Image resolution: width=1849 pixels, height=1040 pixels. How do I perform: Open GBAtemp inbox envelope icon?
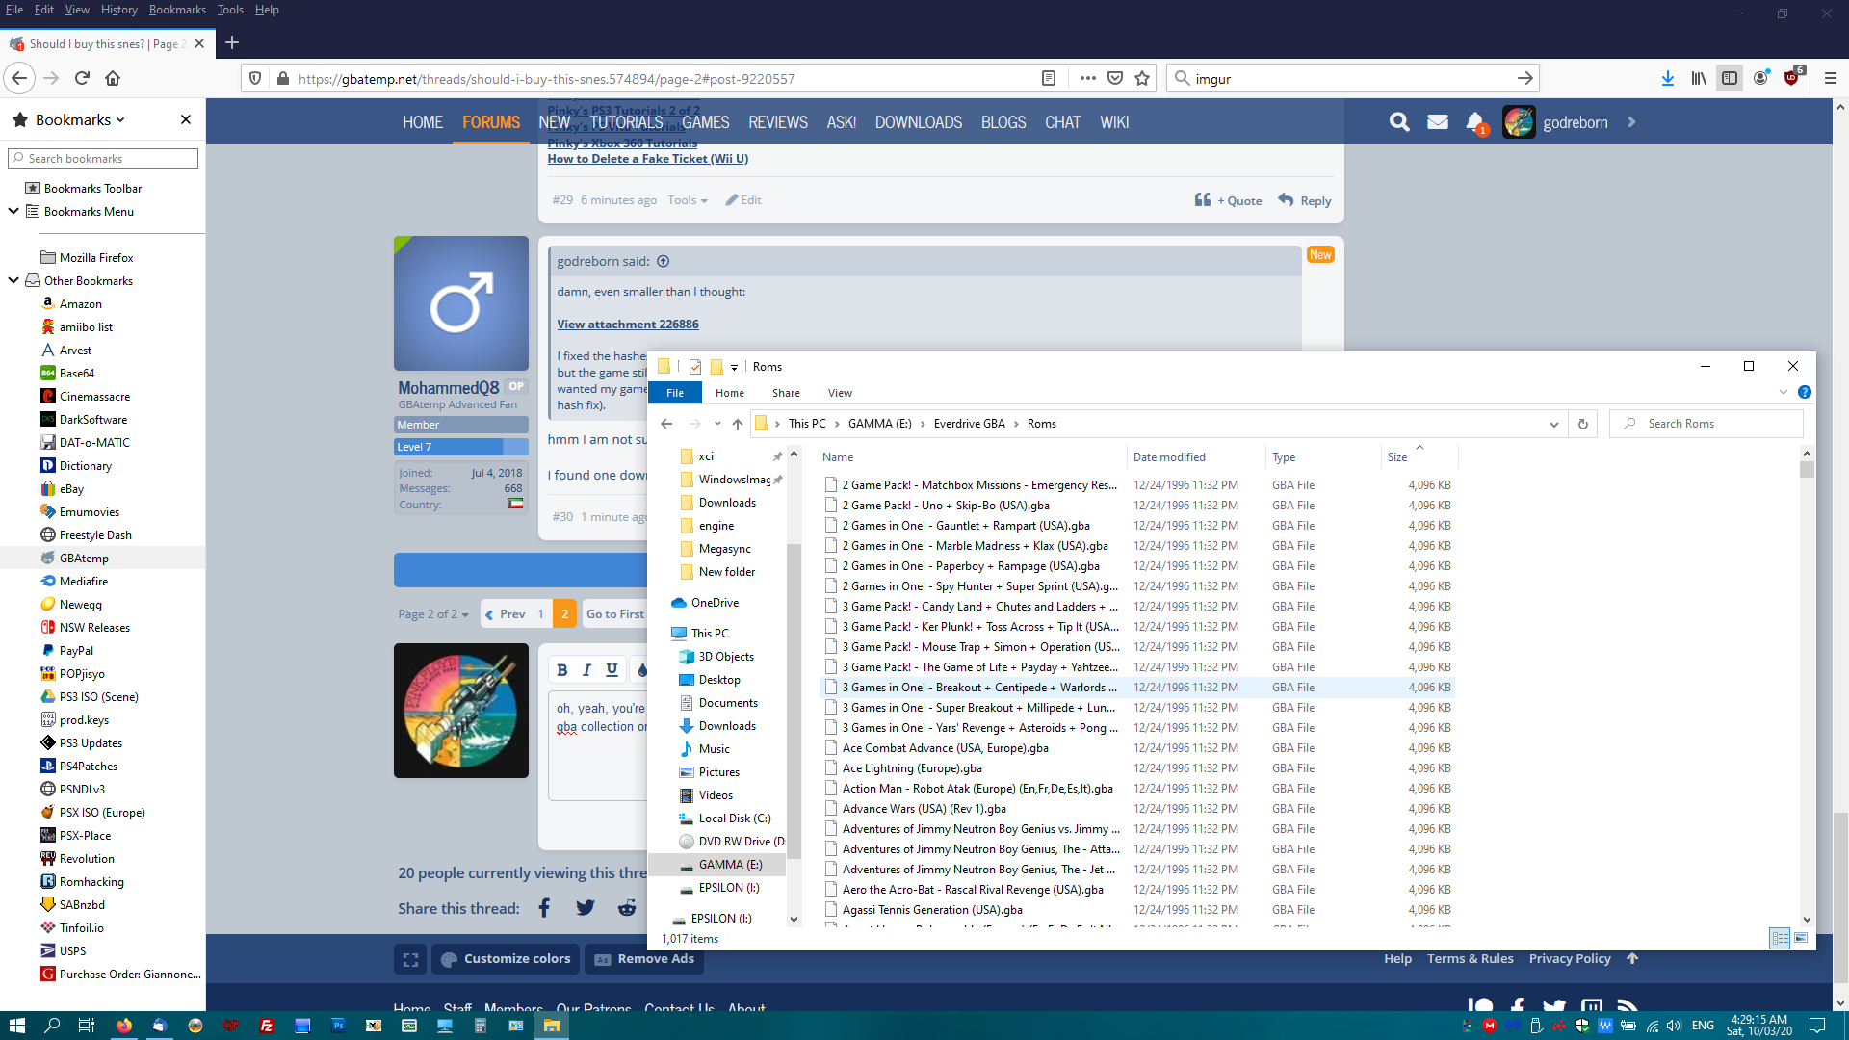(1438, 122)
